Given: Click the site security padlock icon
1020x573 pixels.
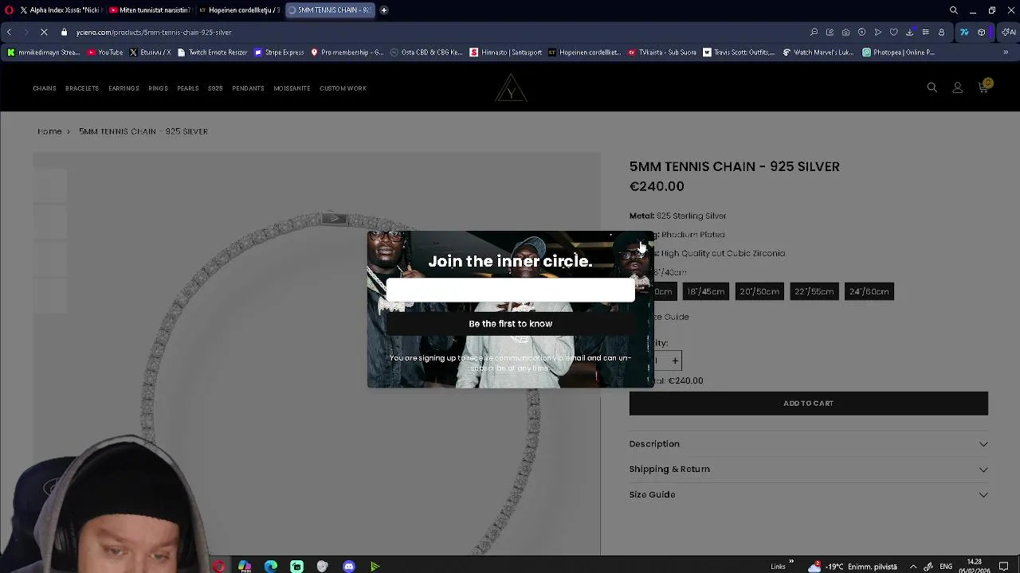Looking at the screenshot, I should pyautogui.click(x=65, y=32).
